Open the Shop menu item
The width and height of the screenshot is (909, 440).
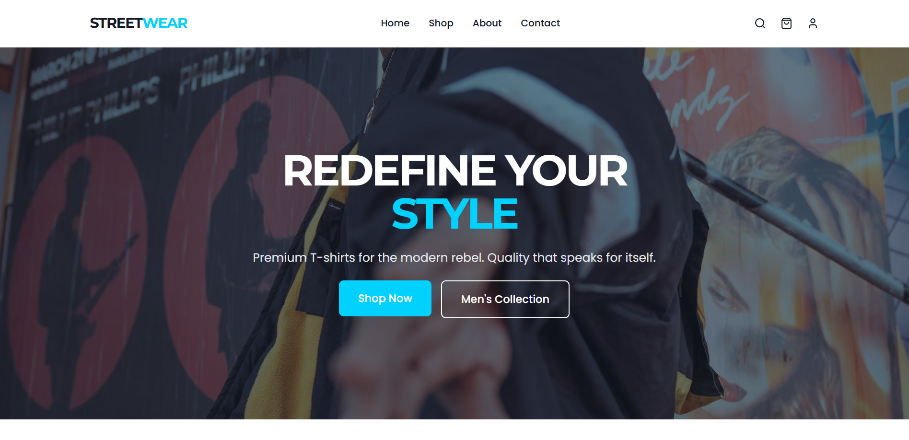(x=441, y=23)
